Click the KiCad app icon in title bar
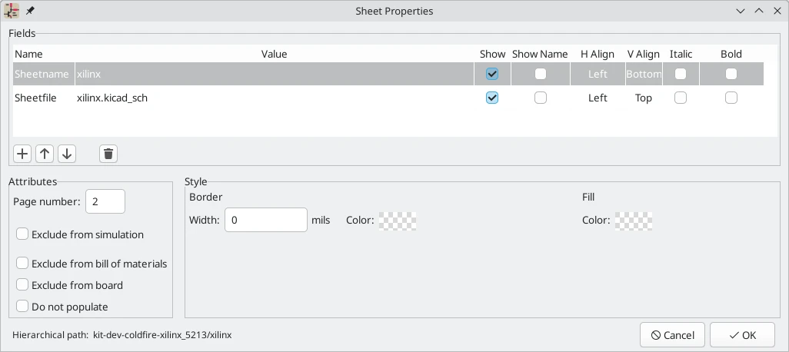This screenshot has width=789, height=352. 12,11
